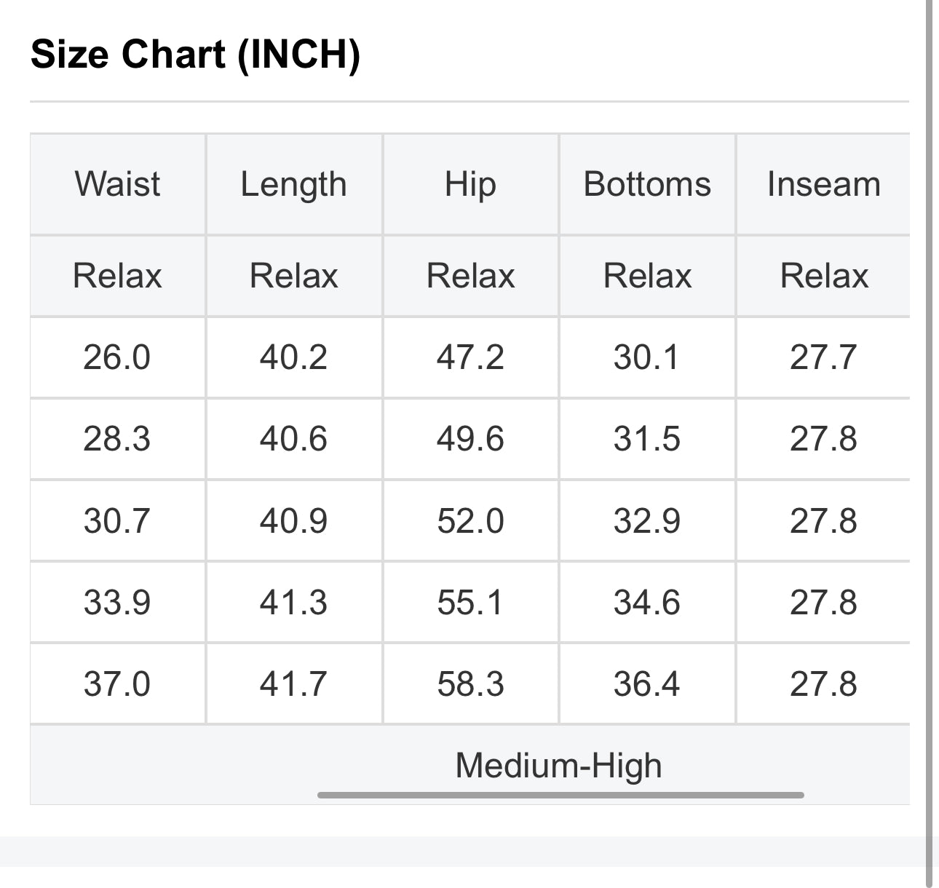
Task: Select the waist value 30.7
Action: click(x=116, y=521)
